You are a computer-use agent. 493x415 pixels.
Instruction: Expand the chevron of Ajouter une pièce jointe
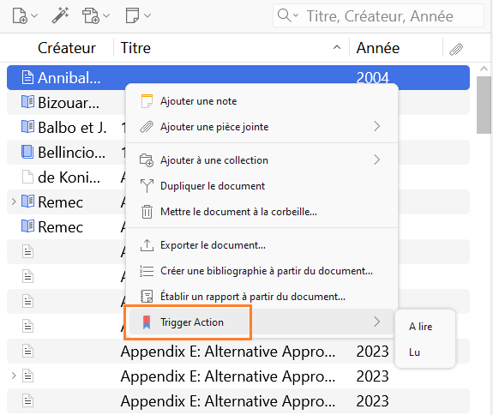click(377, 126)
